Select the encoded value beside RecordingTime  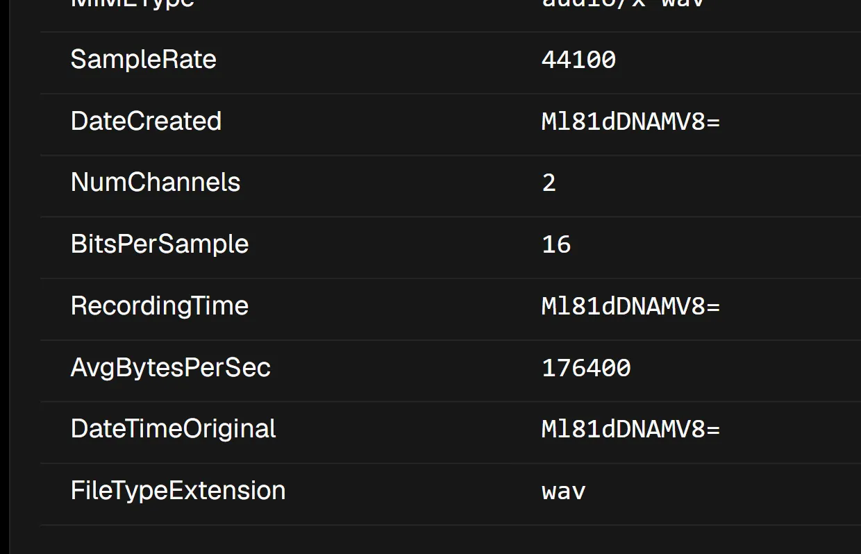pos(630,306)
